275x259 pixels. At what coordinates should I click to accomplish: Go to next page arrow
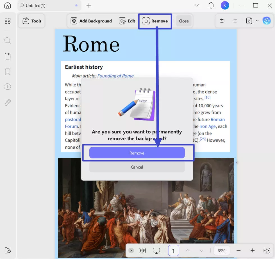click(x=202, y=250)
